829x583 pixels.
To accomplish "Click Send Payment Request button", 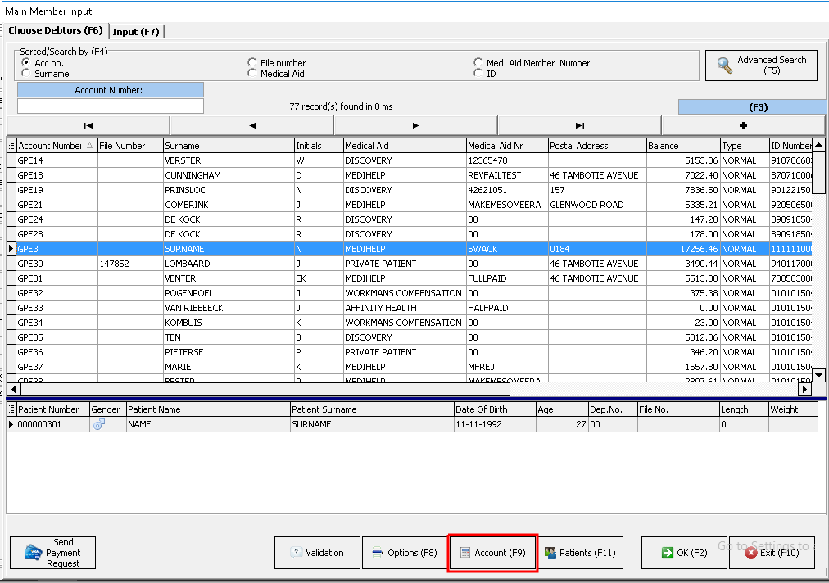I will pyautogui.click(x=53, y=553).
